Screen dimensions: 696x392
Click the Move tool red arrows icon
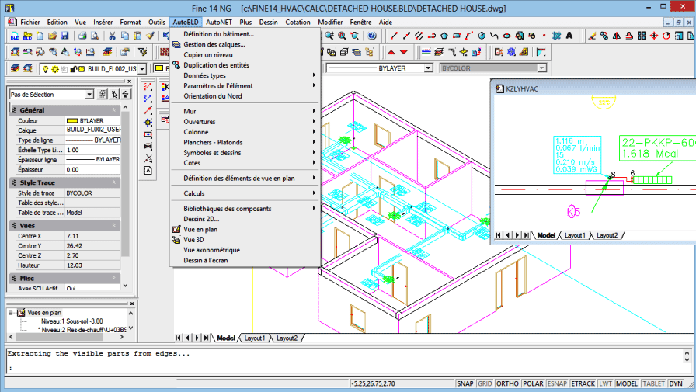pyautogui.click(x=654, y=36)
